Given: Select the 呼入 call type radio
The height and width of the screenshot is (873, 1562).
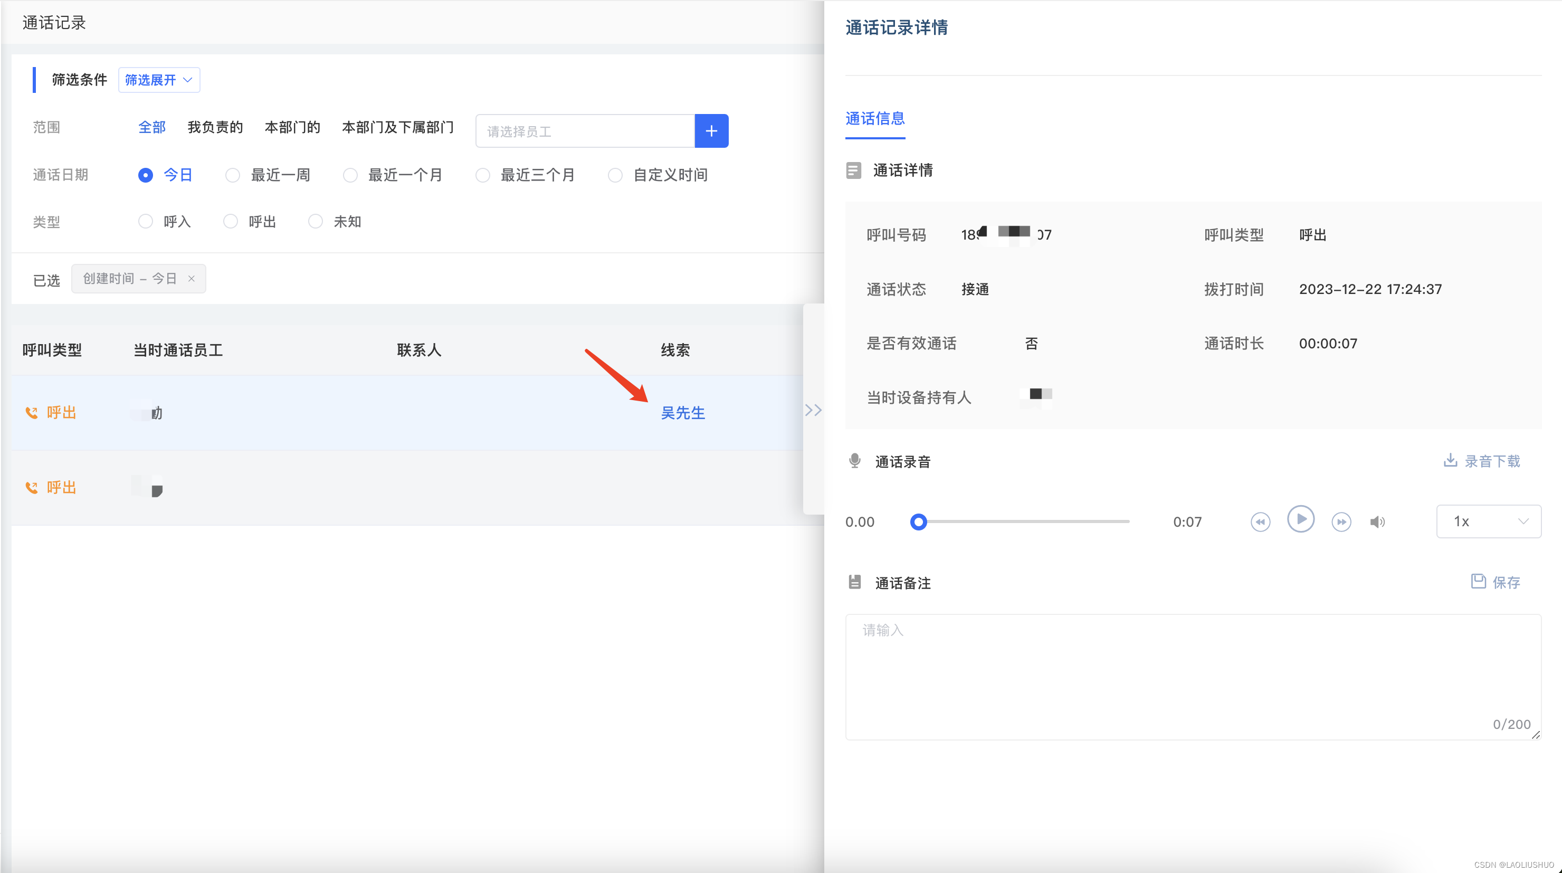Looking at the screenshot, I should [x=146, y=222].
